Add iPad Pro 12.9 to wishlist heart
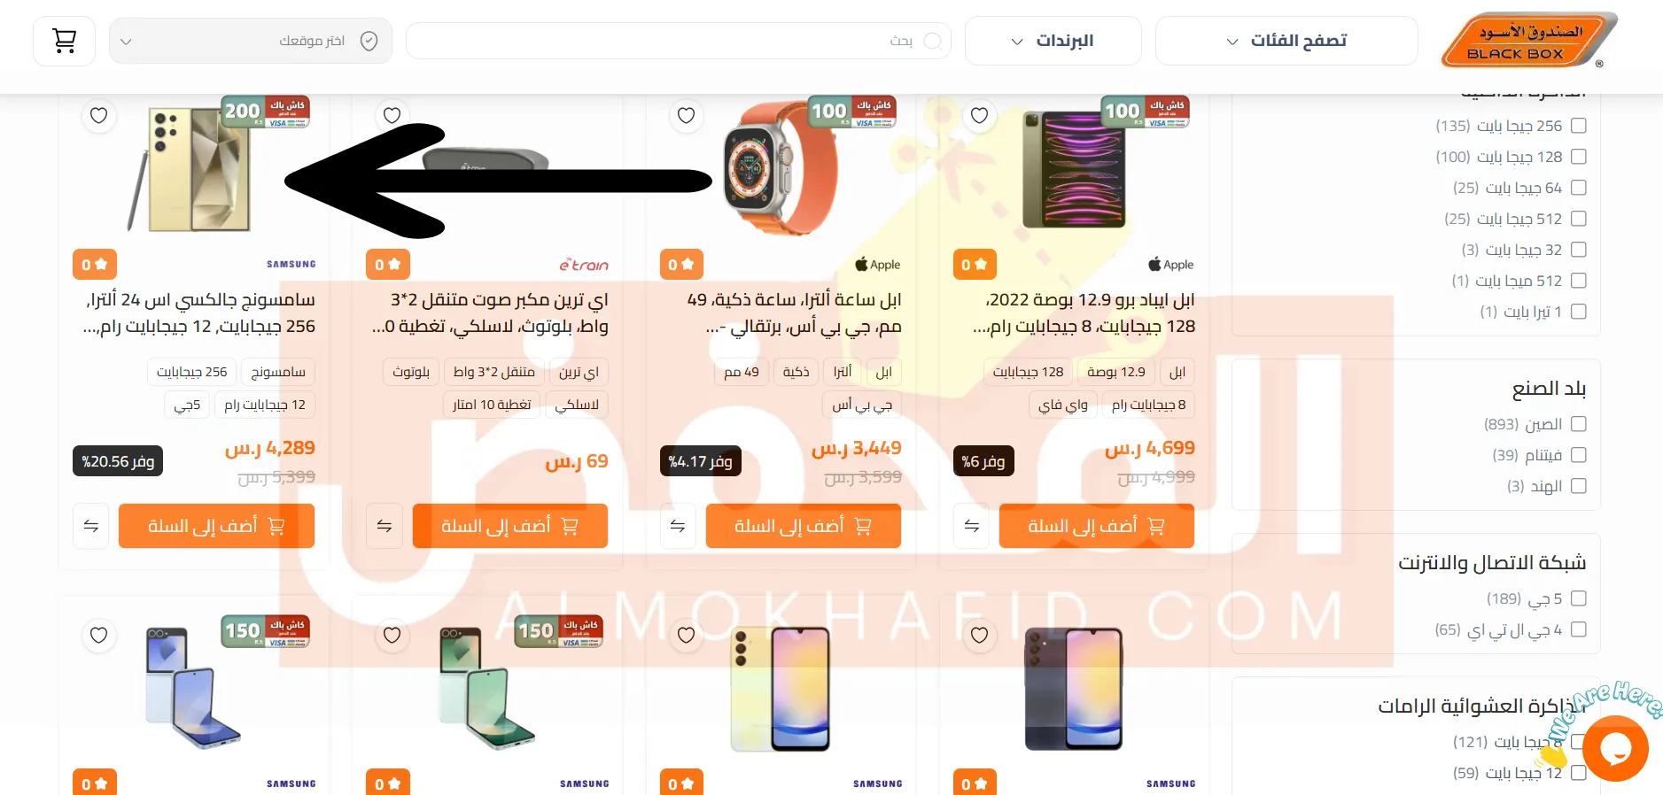 point(979,115)
